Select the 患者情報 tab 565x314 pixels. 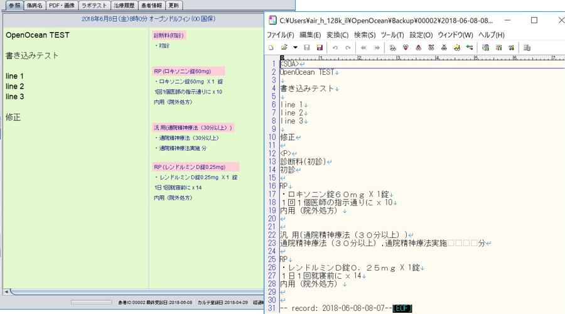coord(151,6)
